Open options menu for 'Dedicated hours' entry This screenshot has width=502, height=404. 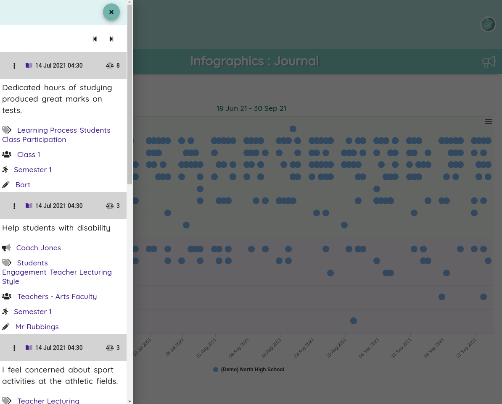[x=14, y=66]
